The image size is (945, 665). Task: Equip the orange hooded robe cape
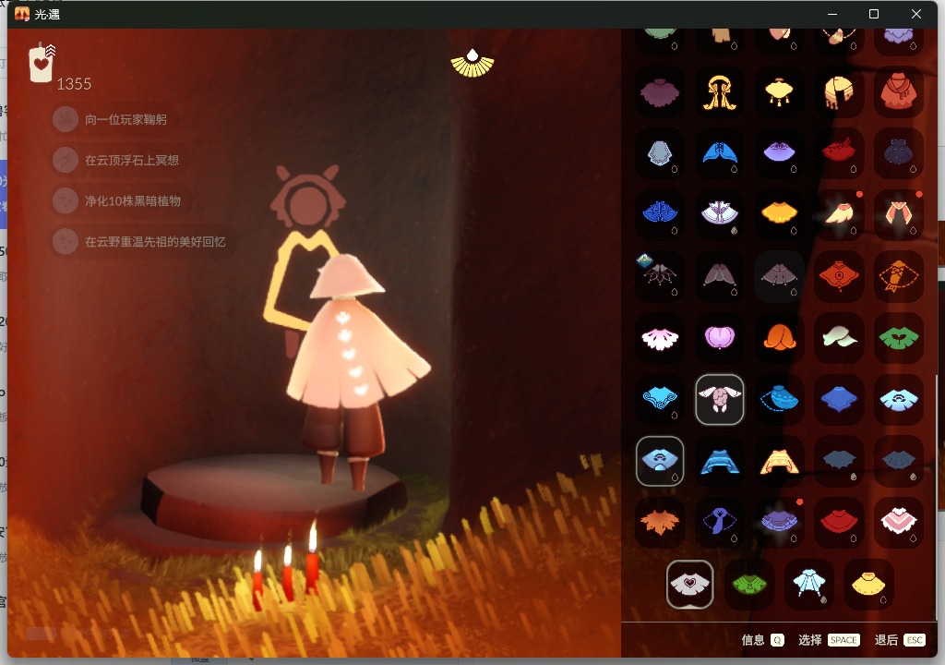899,91
